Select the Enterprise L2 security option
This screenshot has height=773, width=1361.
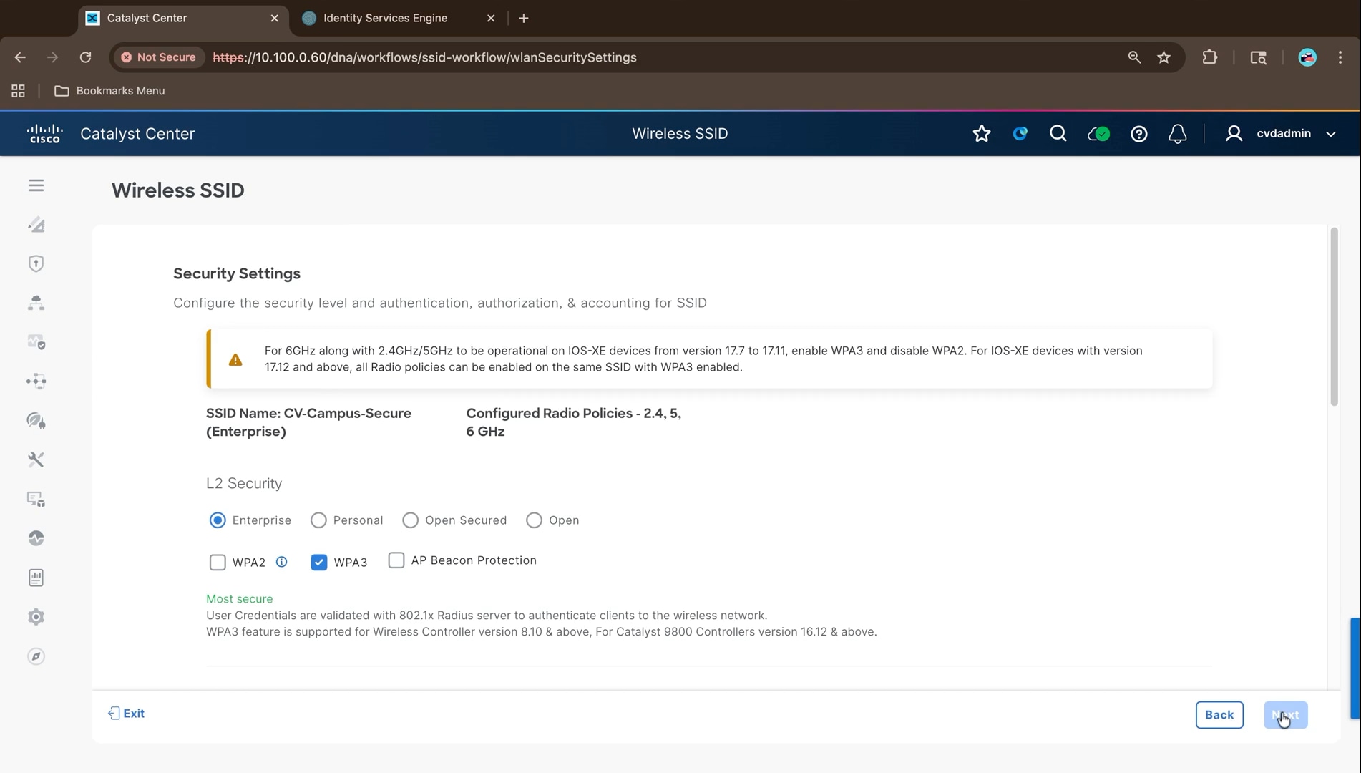(x=218, y=520)
